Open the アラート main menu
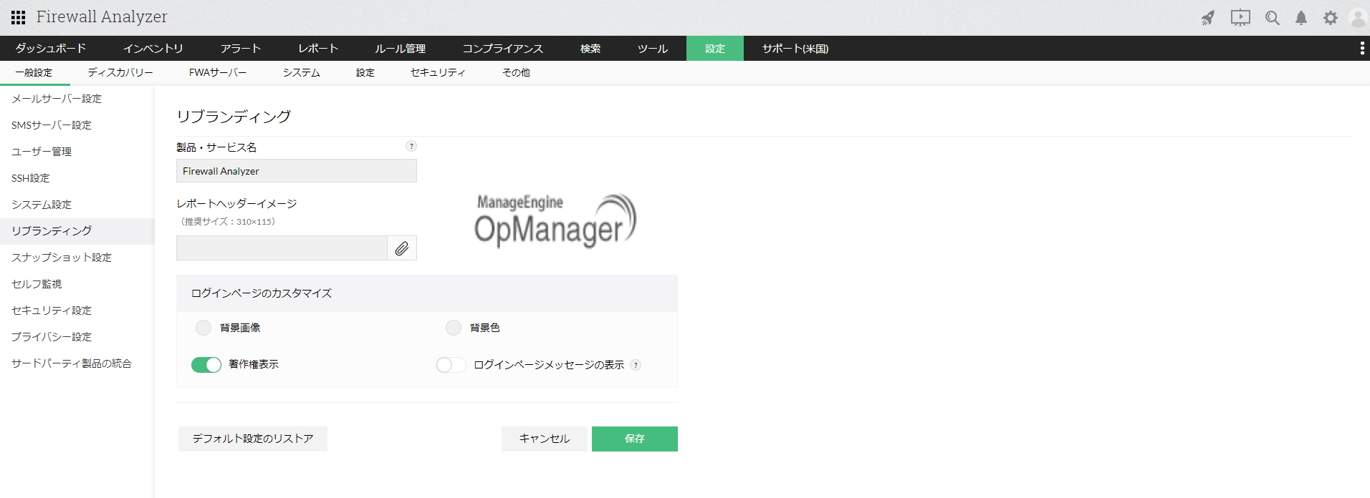The width and height of the screenshot is (1370, 498). [x=241, y=48]
